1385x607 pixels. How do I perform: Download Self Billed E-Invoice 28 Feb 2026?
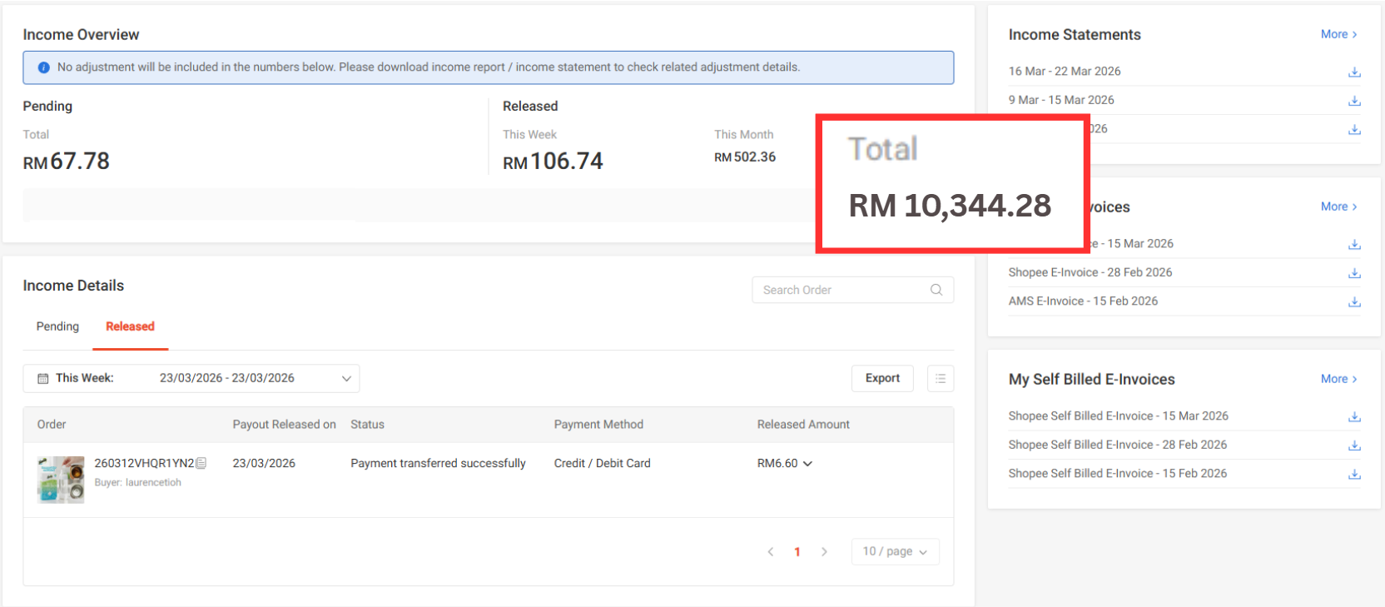point(1354,445)
